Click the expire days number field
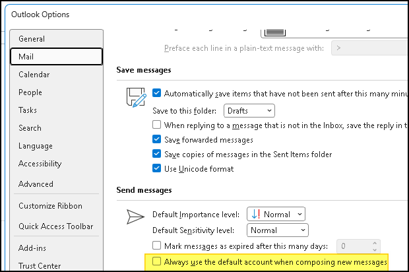The width and height of the screenshot is (409, 272). 354,246
